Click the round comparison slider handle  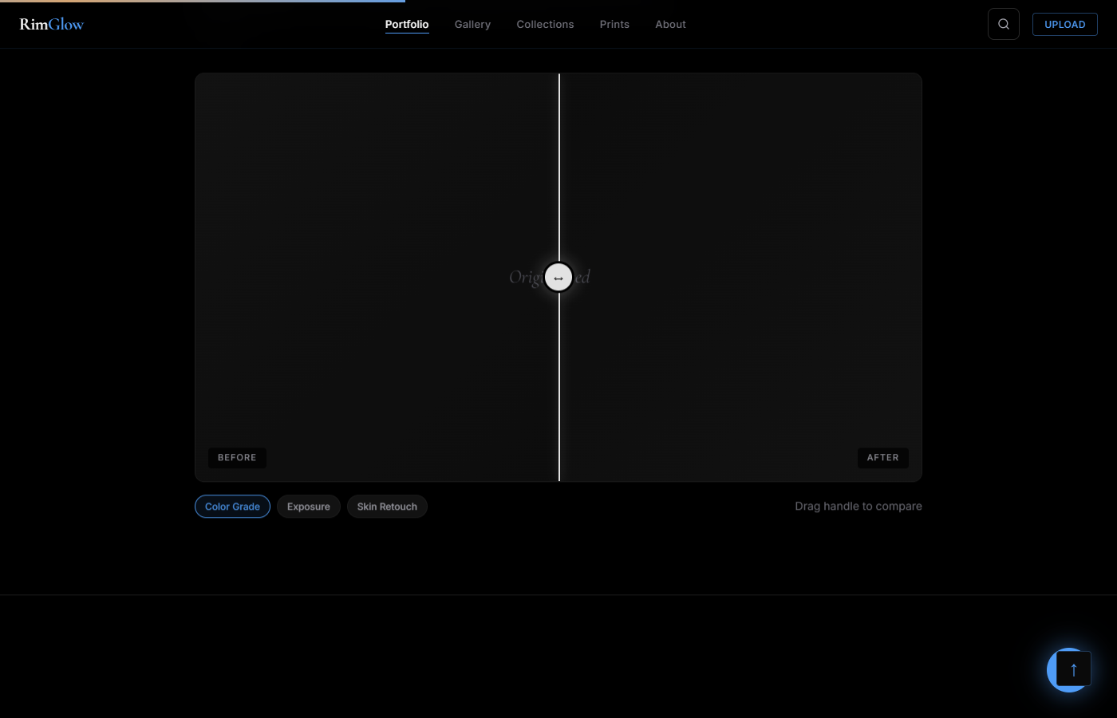point(558,278)
